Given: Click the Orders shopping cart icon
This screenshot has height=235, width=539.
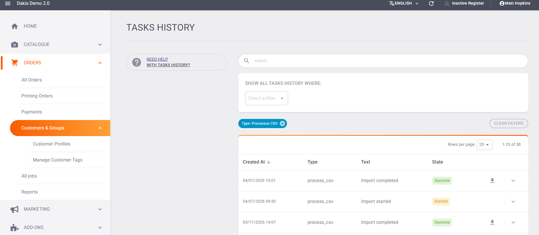Looking at the screenshot, I should 15,63.
